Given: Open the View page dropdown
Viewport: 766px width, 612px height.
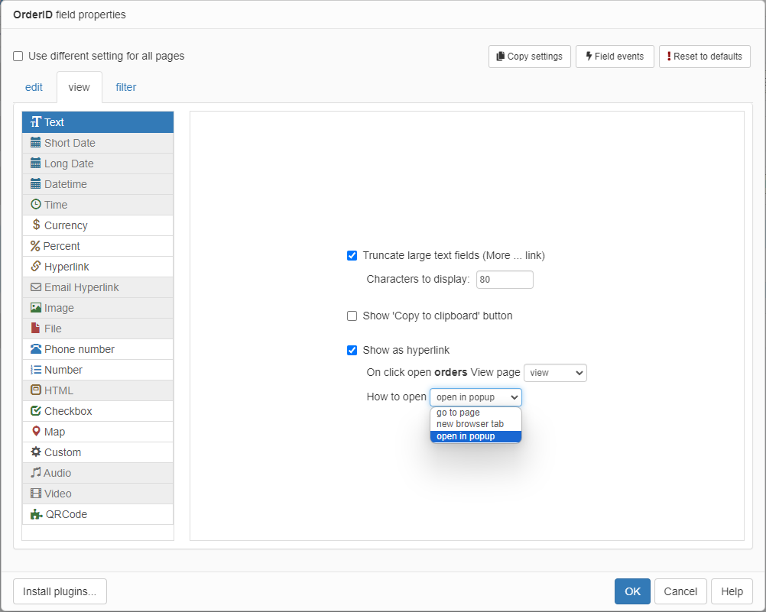Looking at the screenshot, I should [555, 373].
